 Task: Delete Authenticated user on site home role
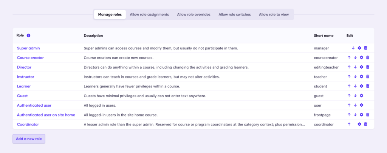click(367, 115)
